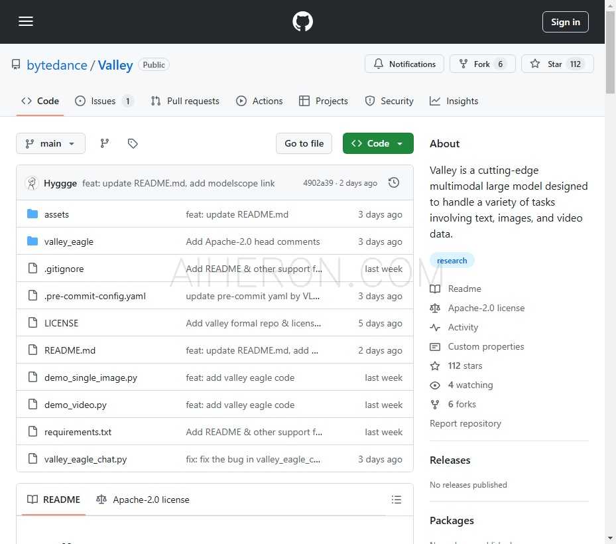Star the Valley repository

click(x=558, y=64)
